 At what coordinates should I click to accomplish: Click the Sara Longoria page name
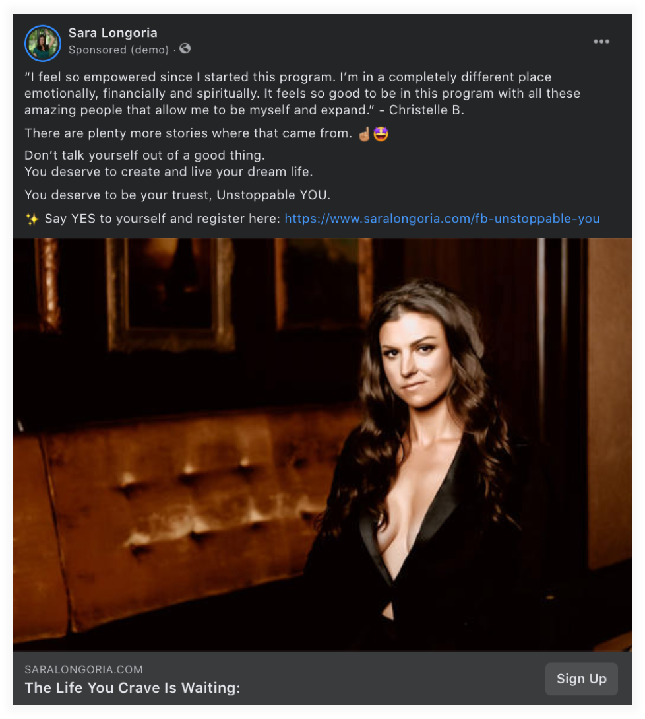tap(113, 33)
